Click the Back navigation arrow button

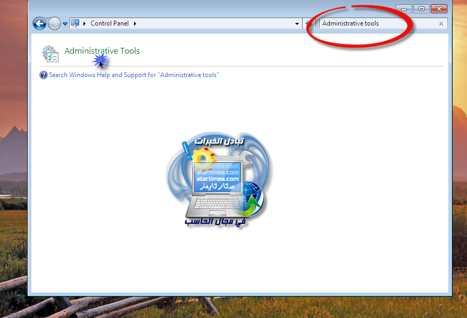click(x=39, y=23)
